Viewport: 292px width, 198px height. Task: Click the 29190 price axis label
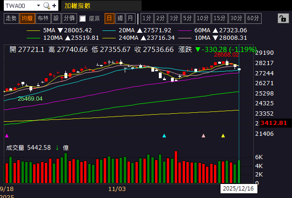264,53
